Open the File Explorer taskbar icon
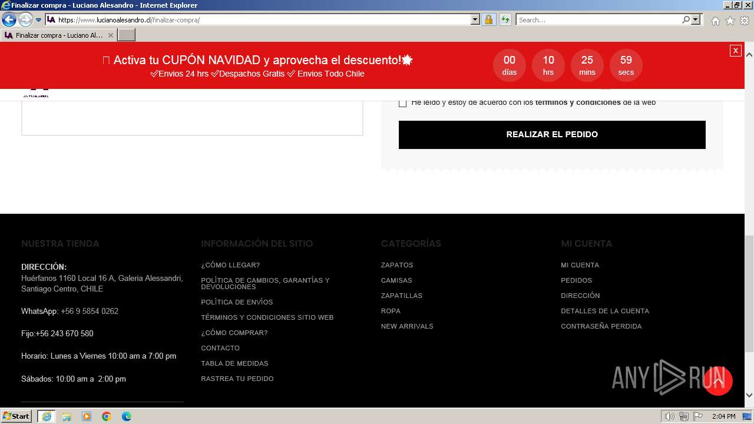This screenshot has height=424, width=754. (67, 416)
